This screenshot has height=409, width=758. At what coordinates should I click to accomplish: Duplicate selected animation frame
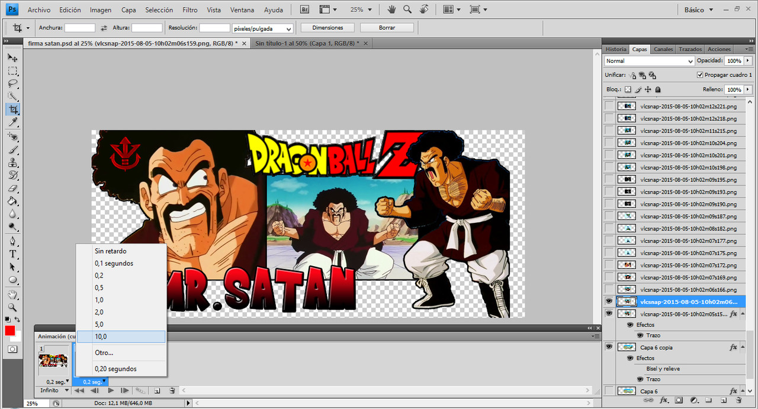tap(157, 391)
